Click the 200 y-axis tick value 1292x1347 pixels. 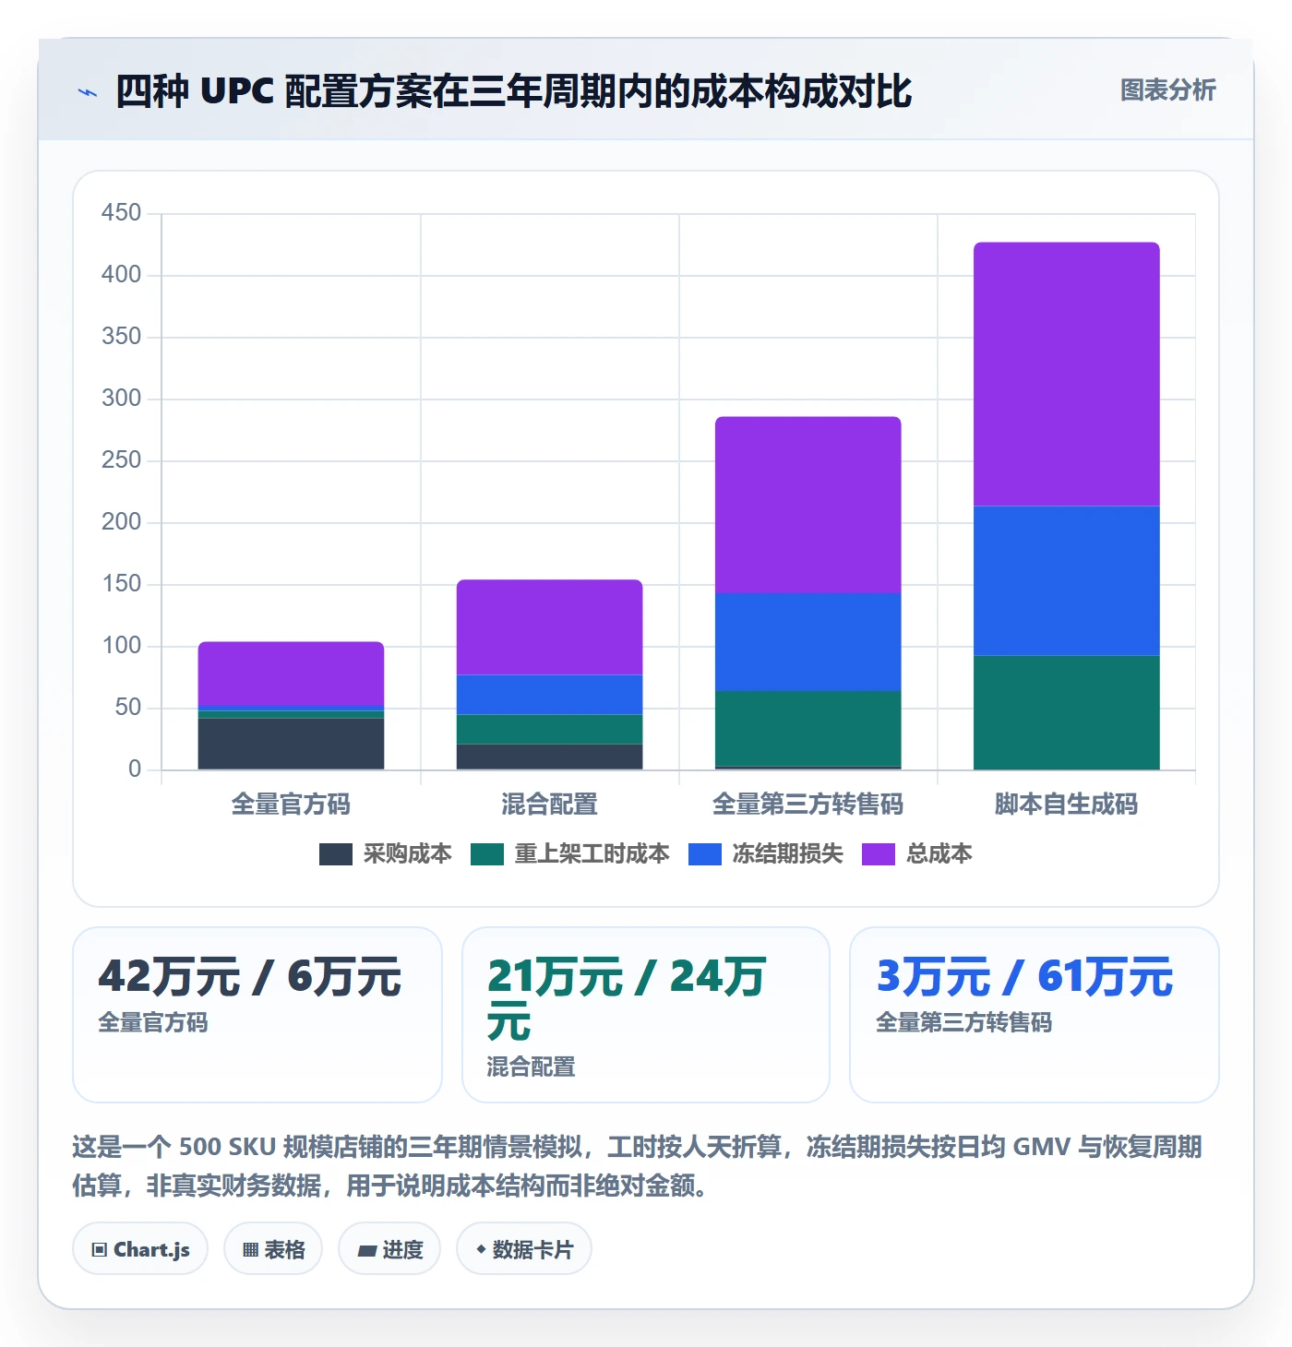coord(122,522)
